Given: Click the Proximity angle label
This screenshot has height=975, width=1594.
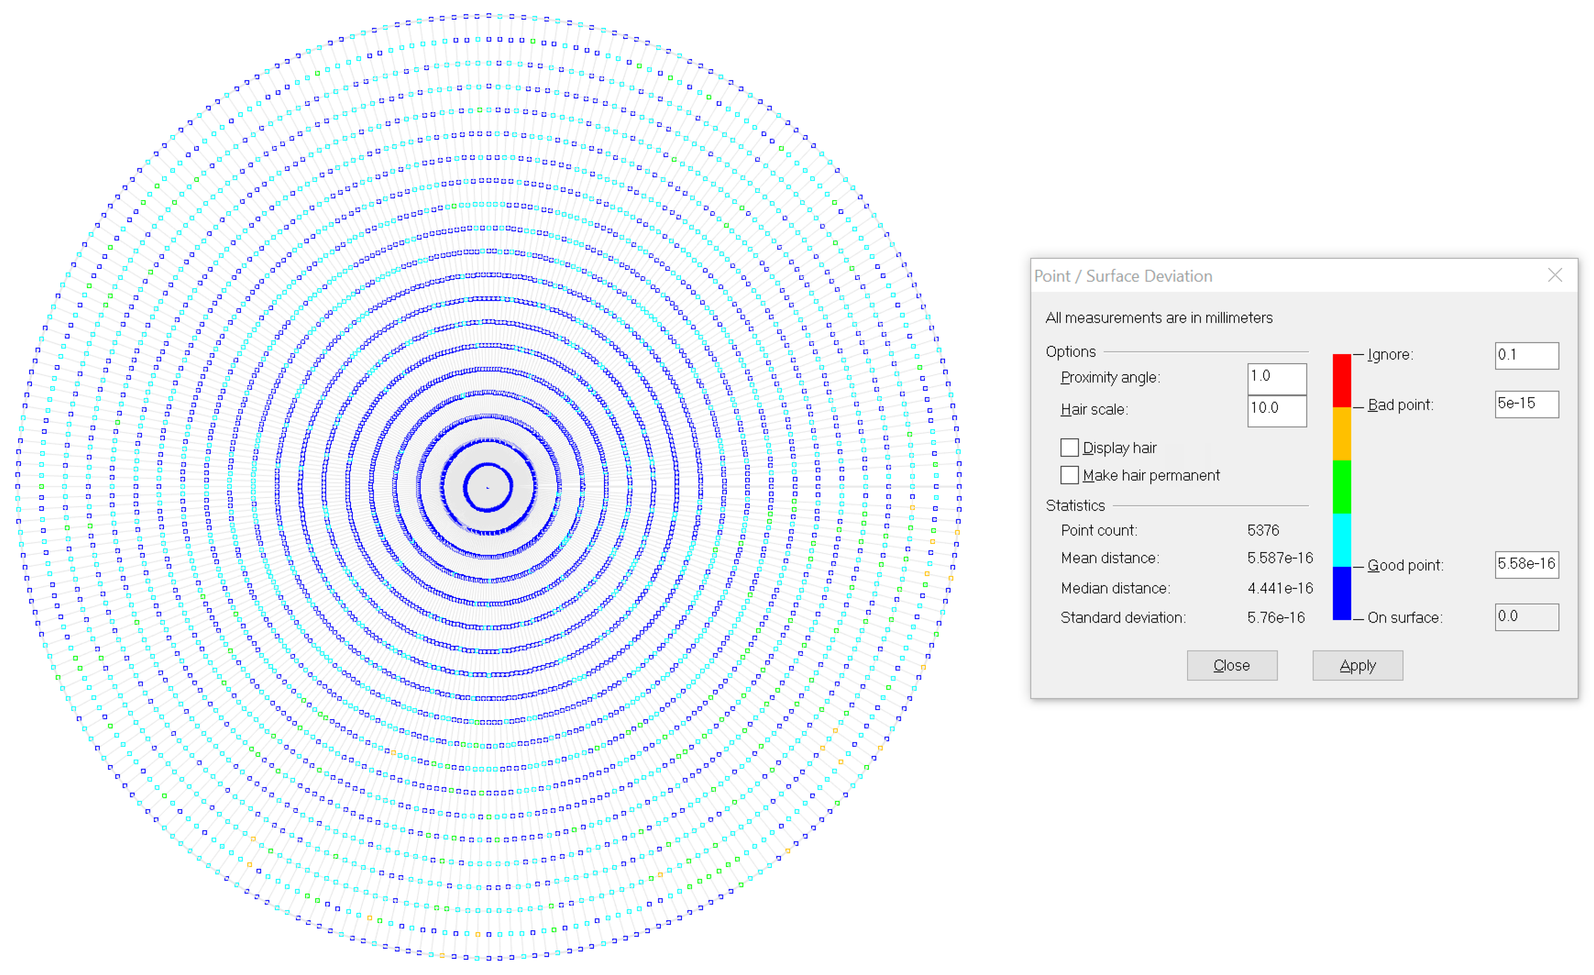Looking at the screenshot, I should tap(1110, 377).
